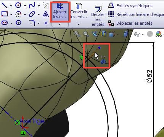Screen dimensions: 164x137
Task: Click Convertir les entités button
Action: (79, 11)
